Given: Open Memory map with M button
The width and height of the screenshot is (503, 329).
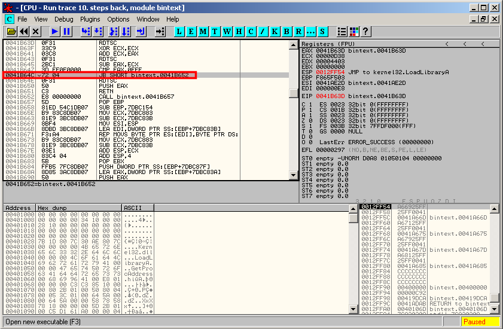Looking at the screenshot, I should (203, 31).
